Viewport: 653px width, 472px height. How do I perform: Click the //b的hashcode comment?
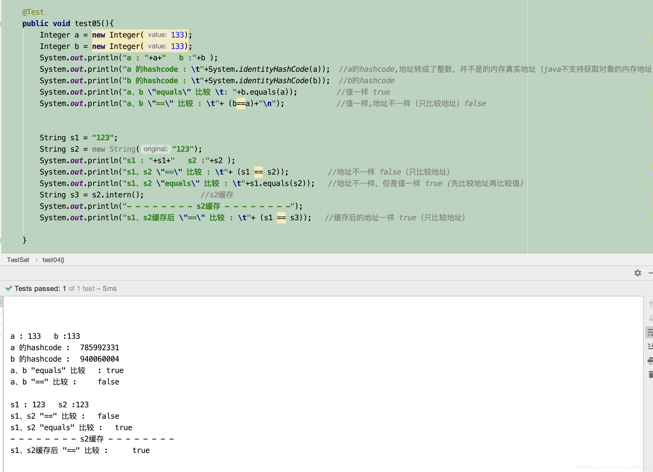[x=366, y=81]
